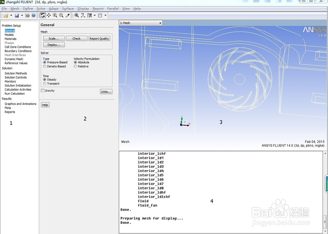Select Relative velocity formulation
Image resolution: width=328 pixels, height=234 pixels.
81,66
